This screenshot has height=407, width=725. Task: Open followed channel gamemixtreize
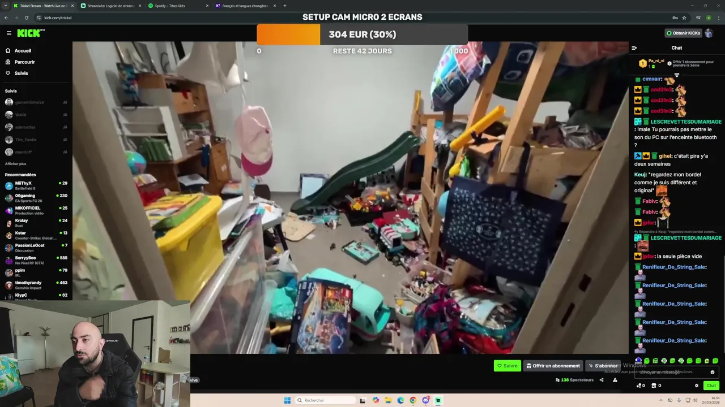point(36,102)
